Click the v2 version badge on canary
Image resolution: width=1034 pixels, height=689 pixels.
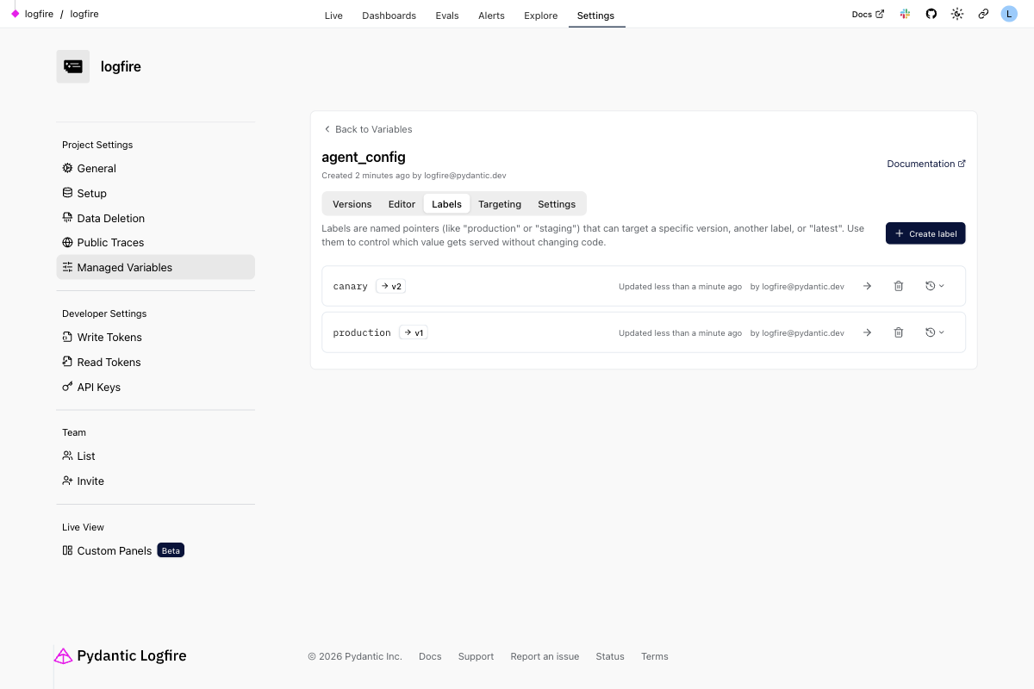click(x=391, y=286)
